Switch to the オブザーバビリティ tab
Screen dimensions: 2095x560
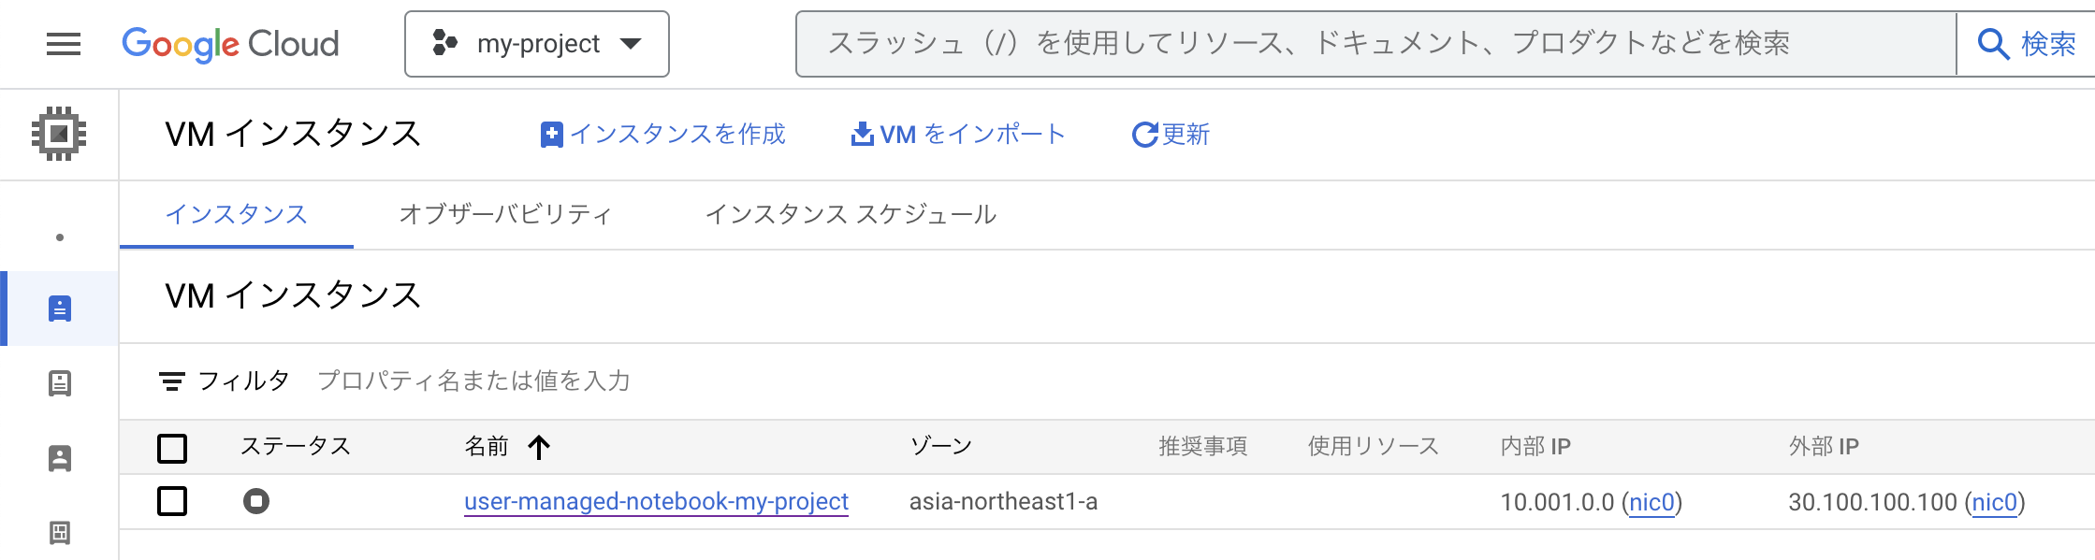click(x=505, y=215)
